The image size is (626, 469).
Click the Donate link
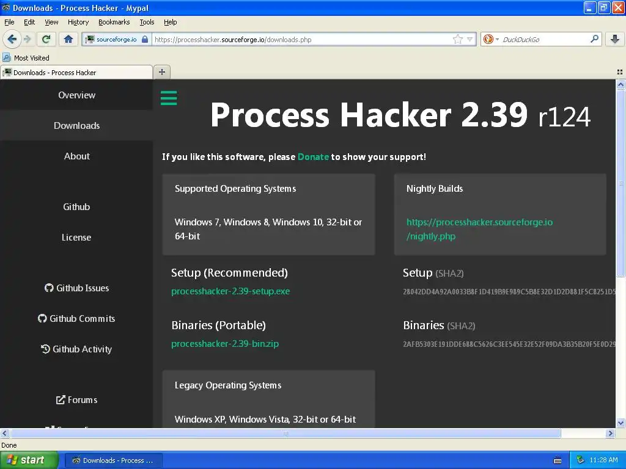click(x=313, y=157)
